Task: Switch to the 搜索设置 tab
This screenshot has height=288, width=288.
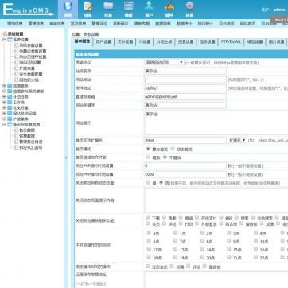Action: [x=185, y=42]
